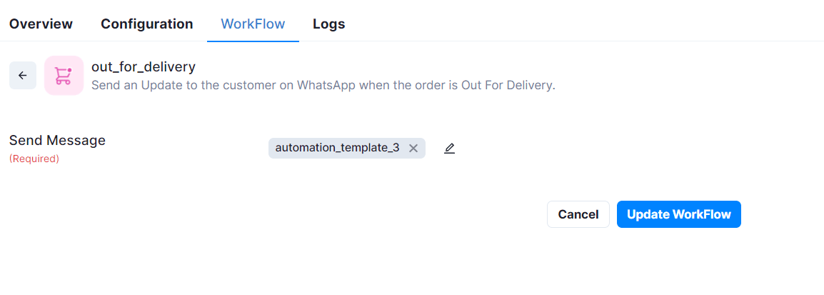Viewport: 824px width, 295px height.
Task: Go back using the left arrow button
Action: coord(23,76)
